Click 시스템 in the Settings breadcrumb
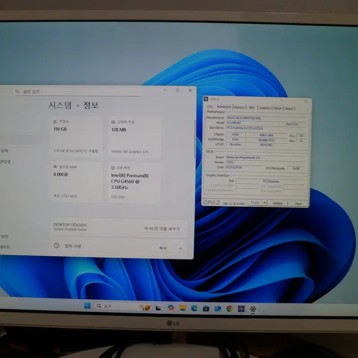 point(60,105)
